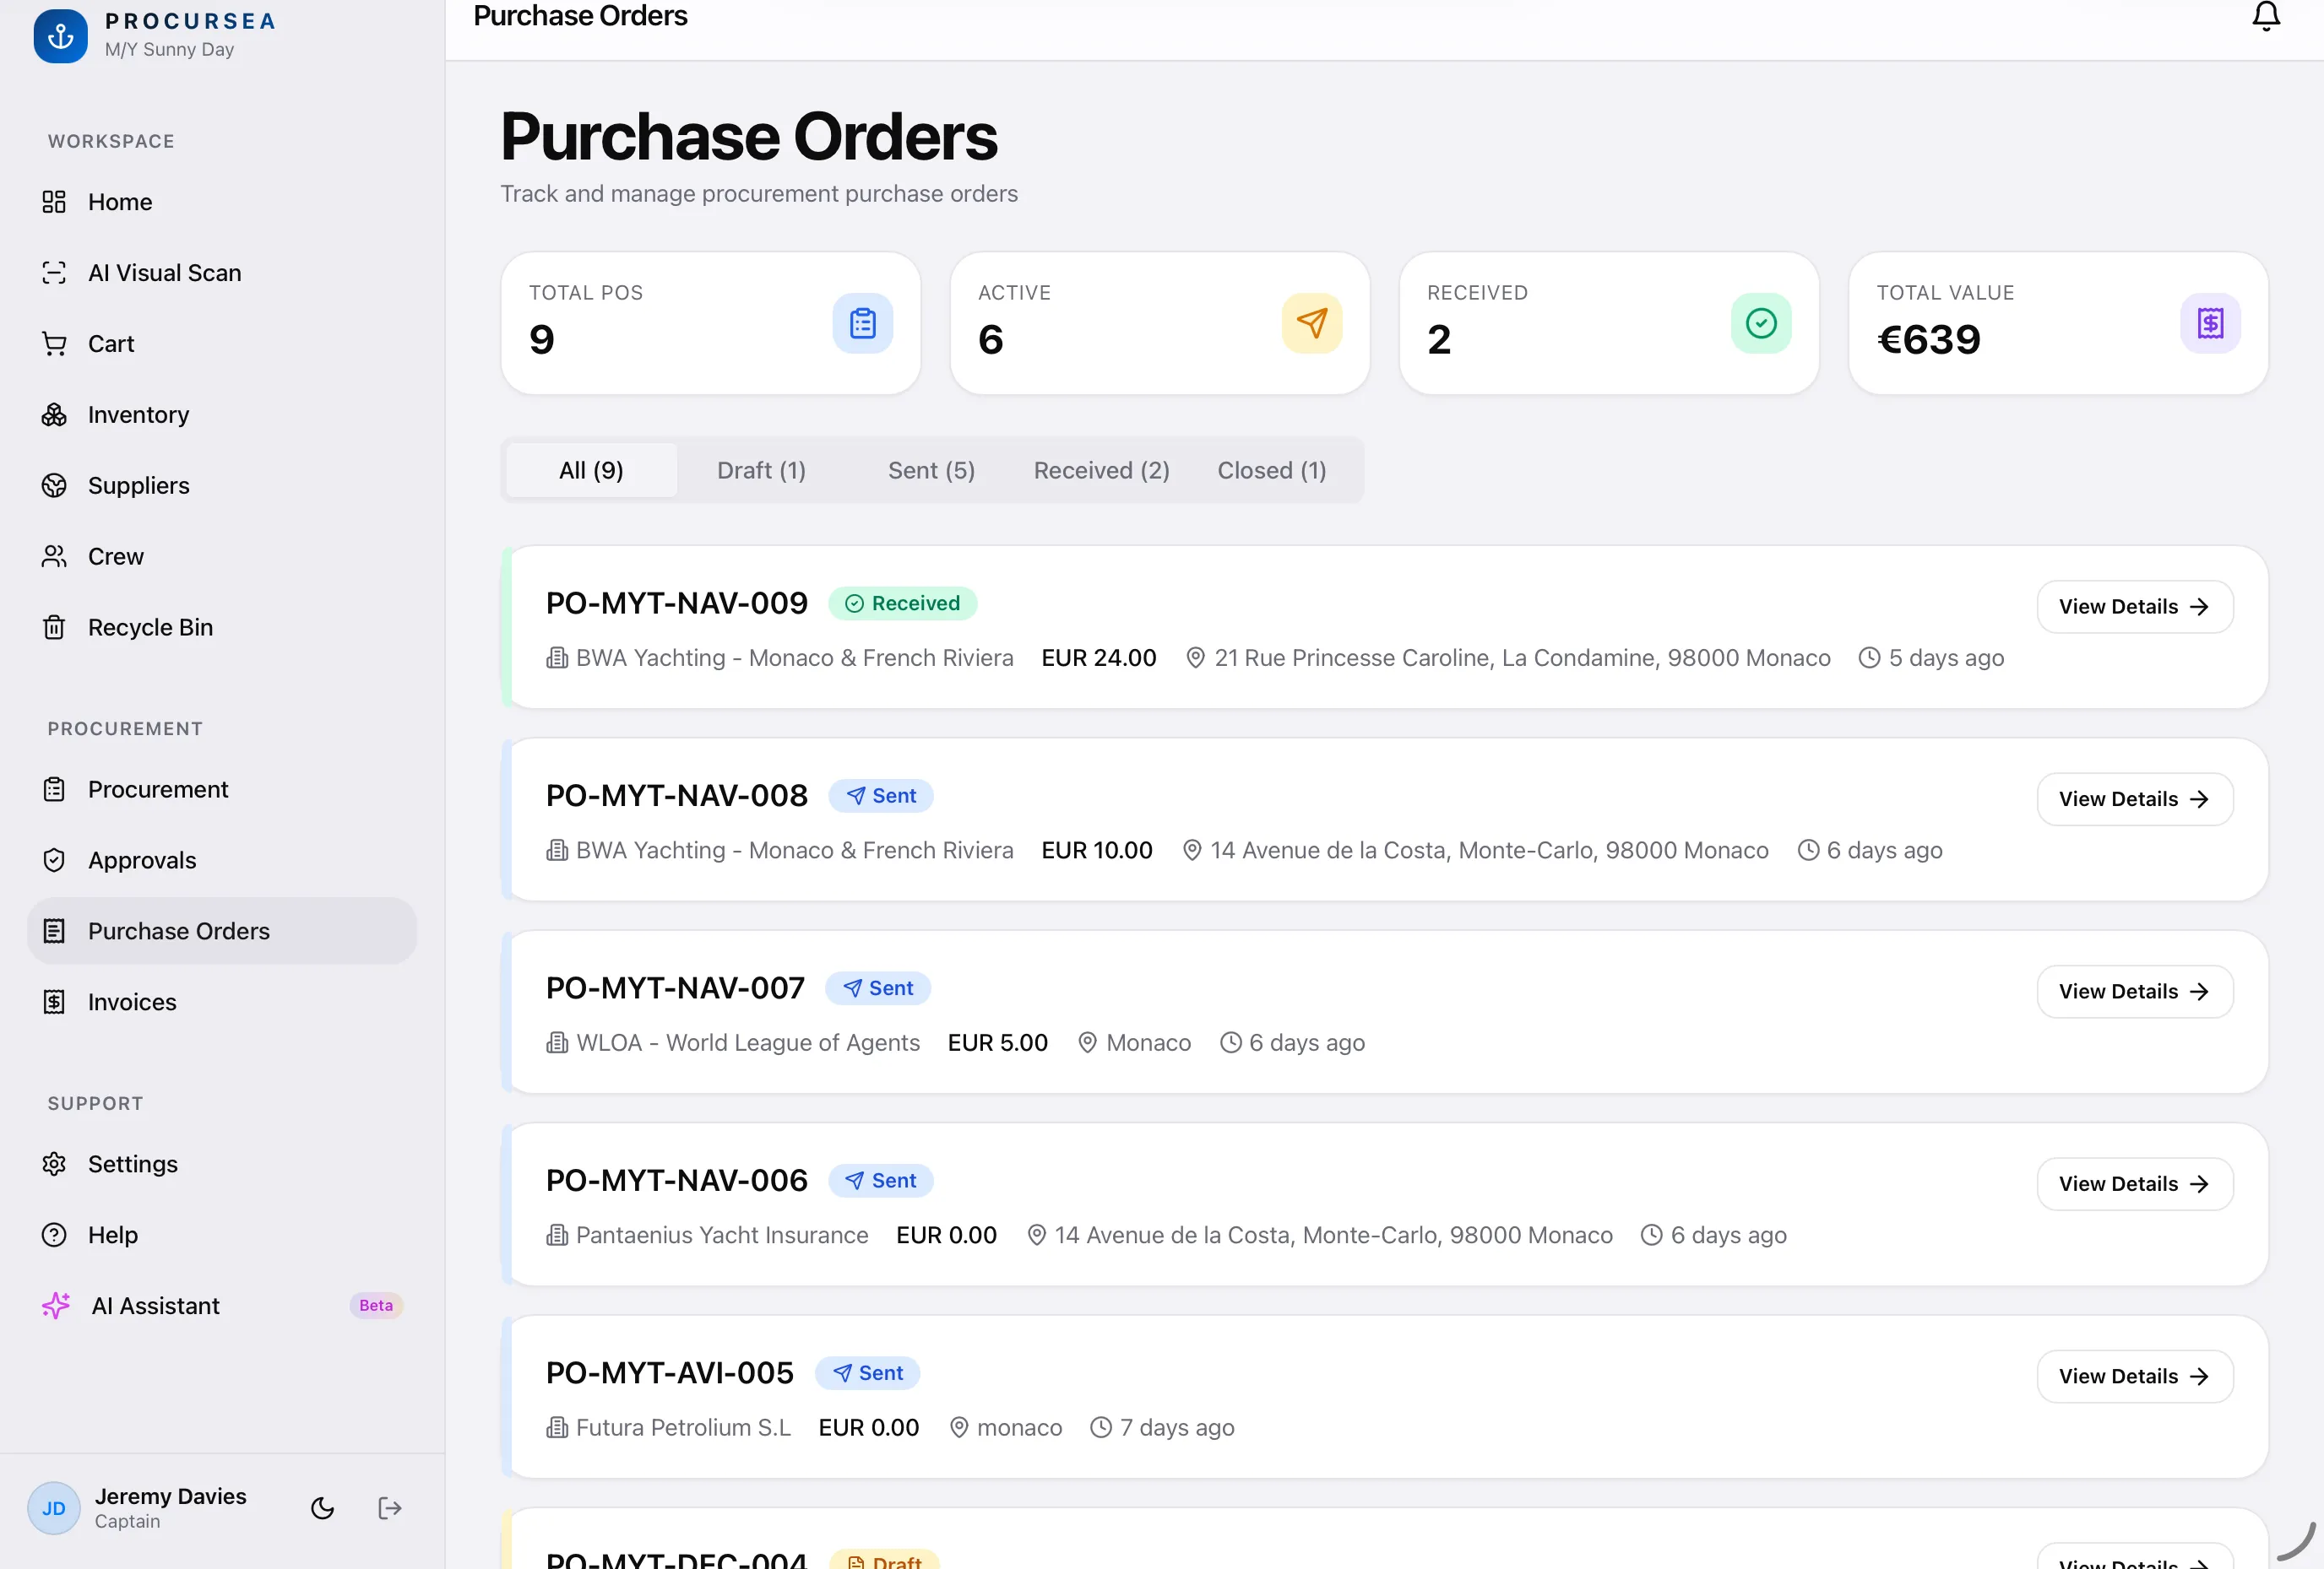Click PO-MYT-NAV-009 order title

(676, 603)
